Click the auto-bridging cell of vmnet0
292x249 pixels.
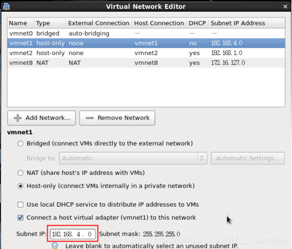pos(89,33)
